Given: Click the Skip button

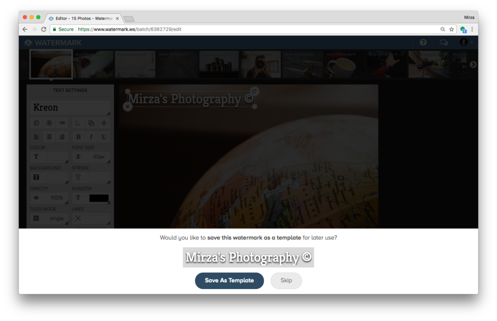Looking at the screenshot, I should tap(286, 280).
